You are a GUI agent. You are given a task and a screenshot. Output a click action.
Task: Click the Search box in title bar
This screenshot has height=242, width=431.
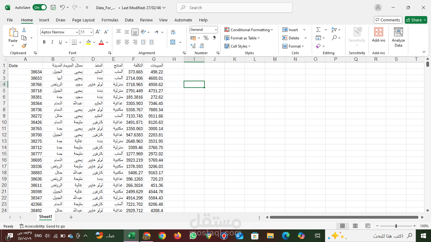pos(234,8)
